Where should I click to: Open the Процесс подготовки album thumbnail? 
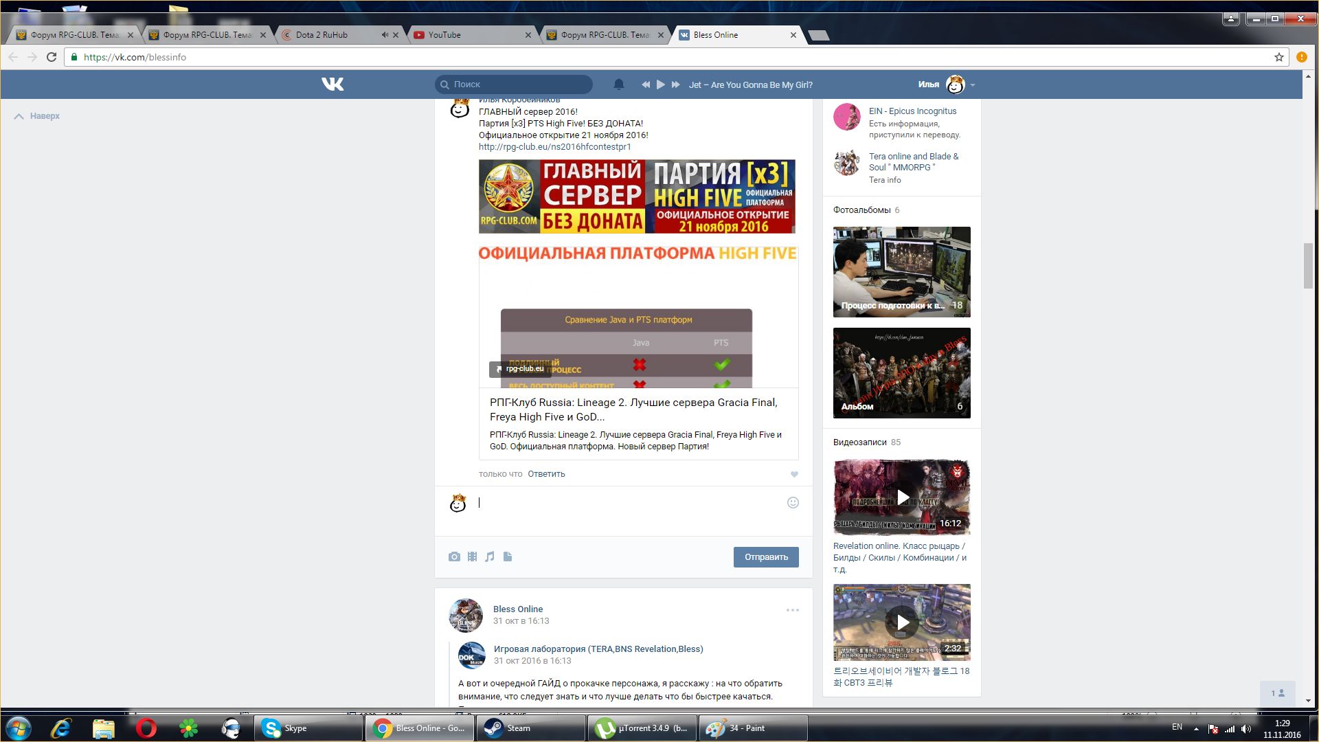(902, 272)
